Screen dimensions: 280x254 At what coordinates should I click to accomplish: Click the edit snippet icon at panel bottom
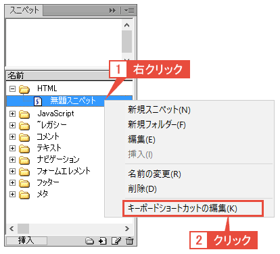click(x=116, y=241)
